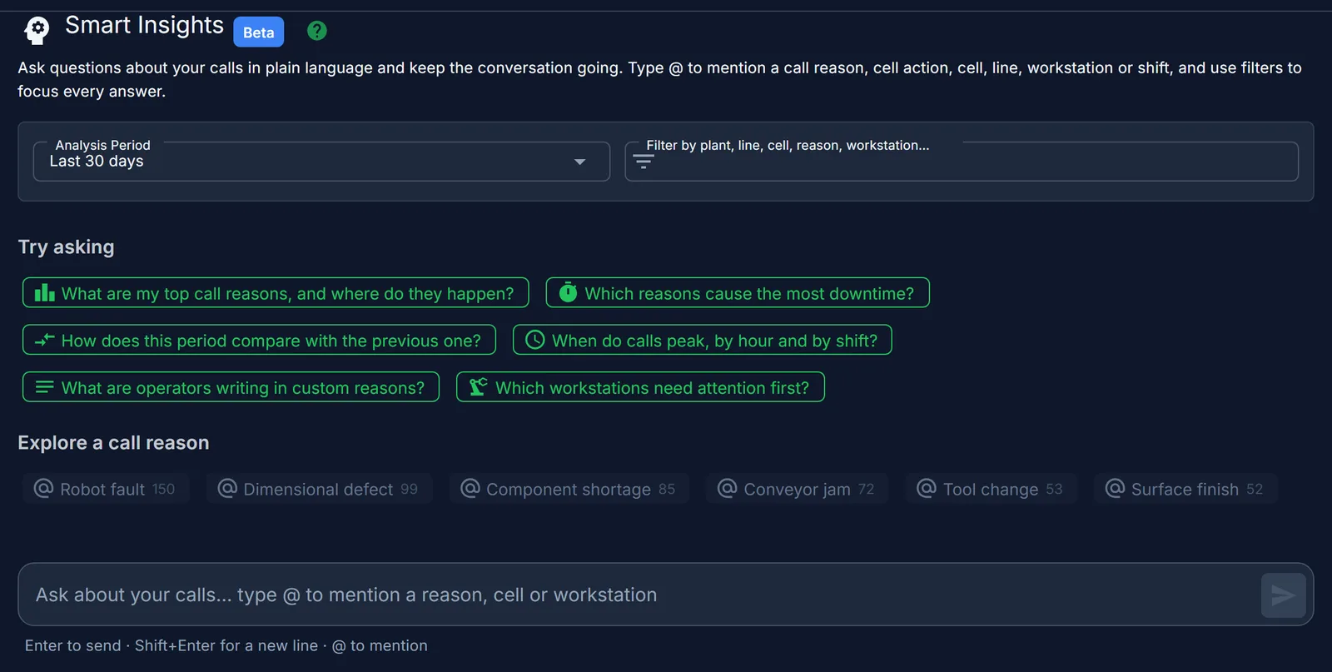Click the clock icon for call peaks
The width and height of the screenshot is (1332, 672).
535,340
